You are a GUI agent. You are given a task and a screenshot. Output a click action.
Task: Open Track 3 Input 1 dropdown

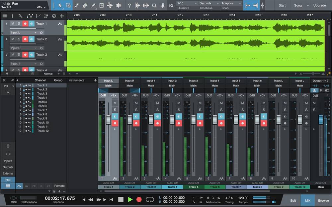point(24,64)
